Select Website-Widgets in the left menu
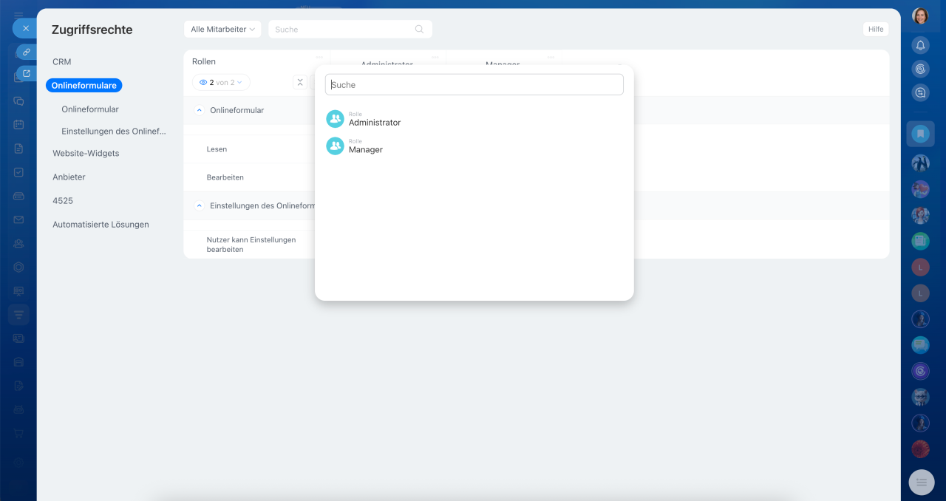The height and width of the screenshot is (501, 946). pos(86,154)
